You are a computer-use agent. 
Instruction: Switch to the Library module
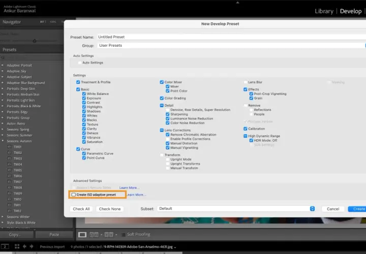(x=324, y=11)
